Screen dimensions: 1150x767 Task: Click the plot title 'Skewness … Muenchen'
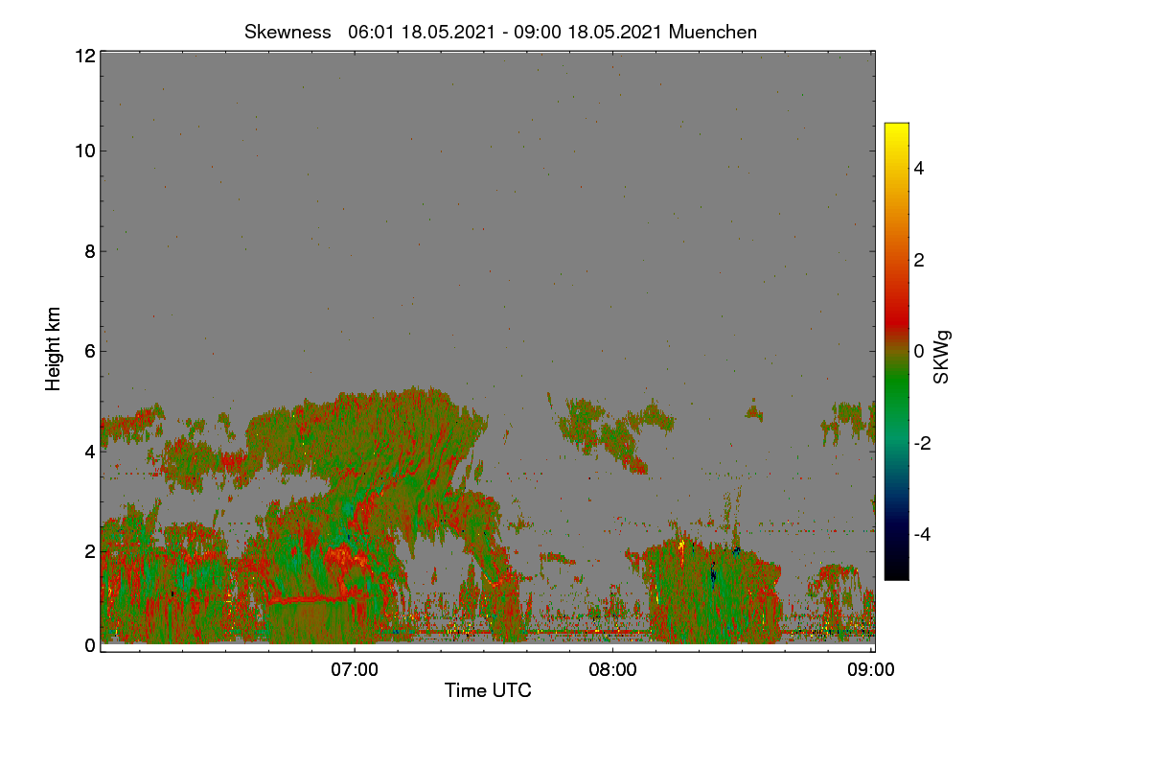(500, 32)
